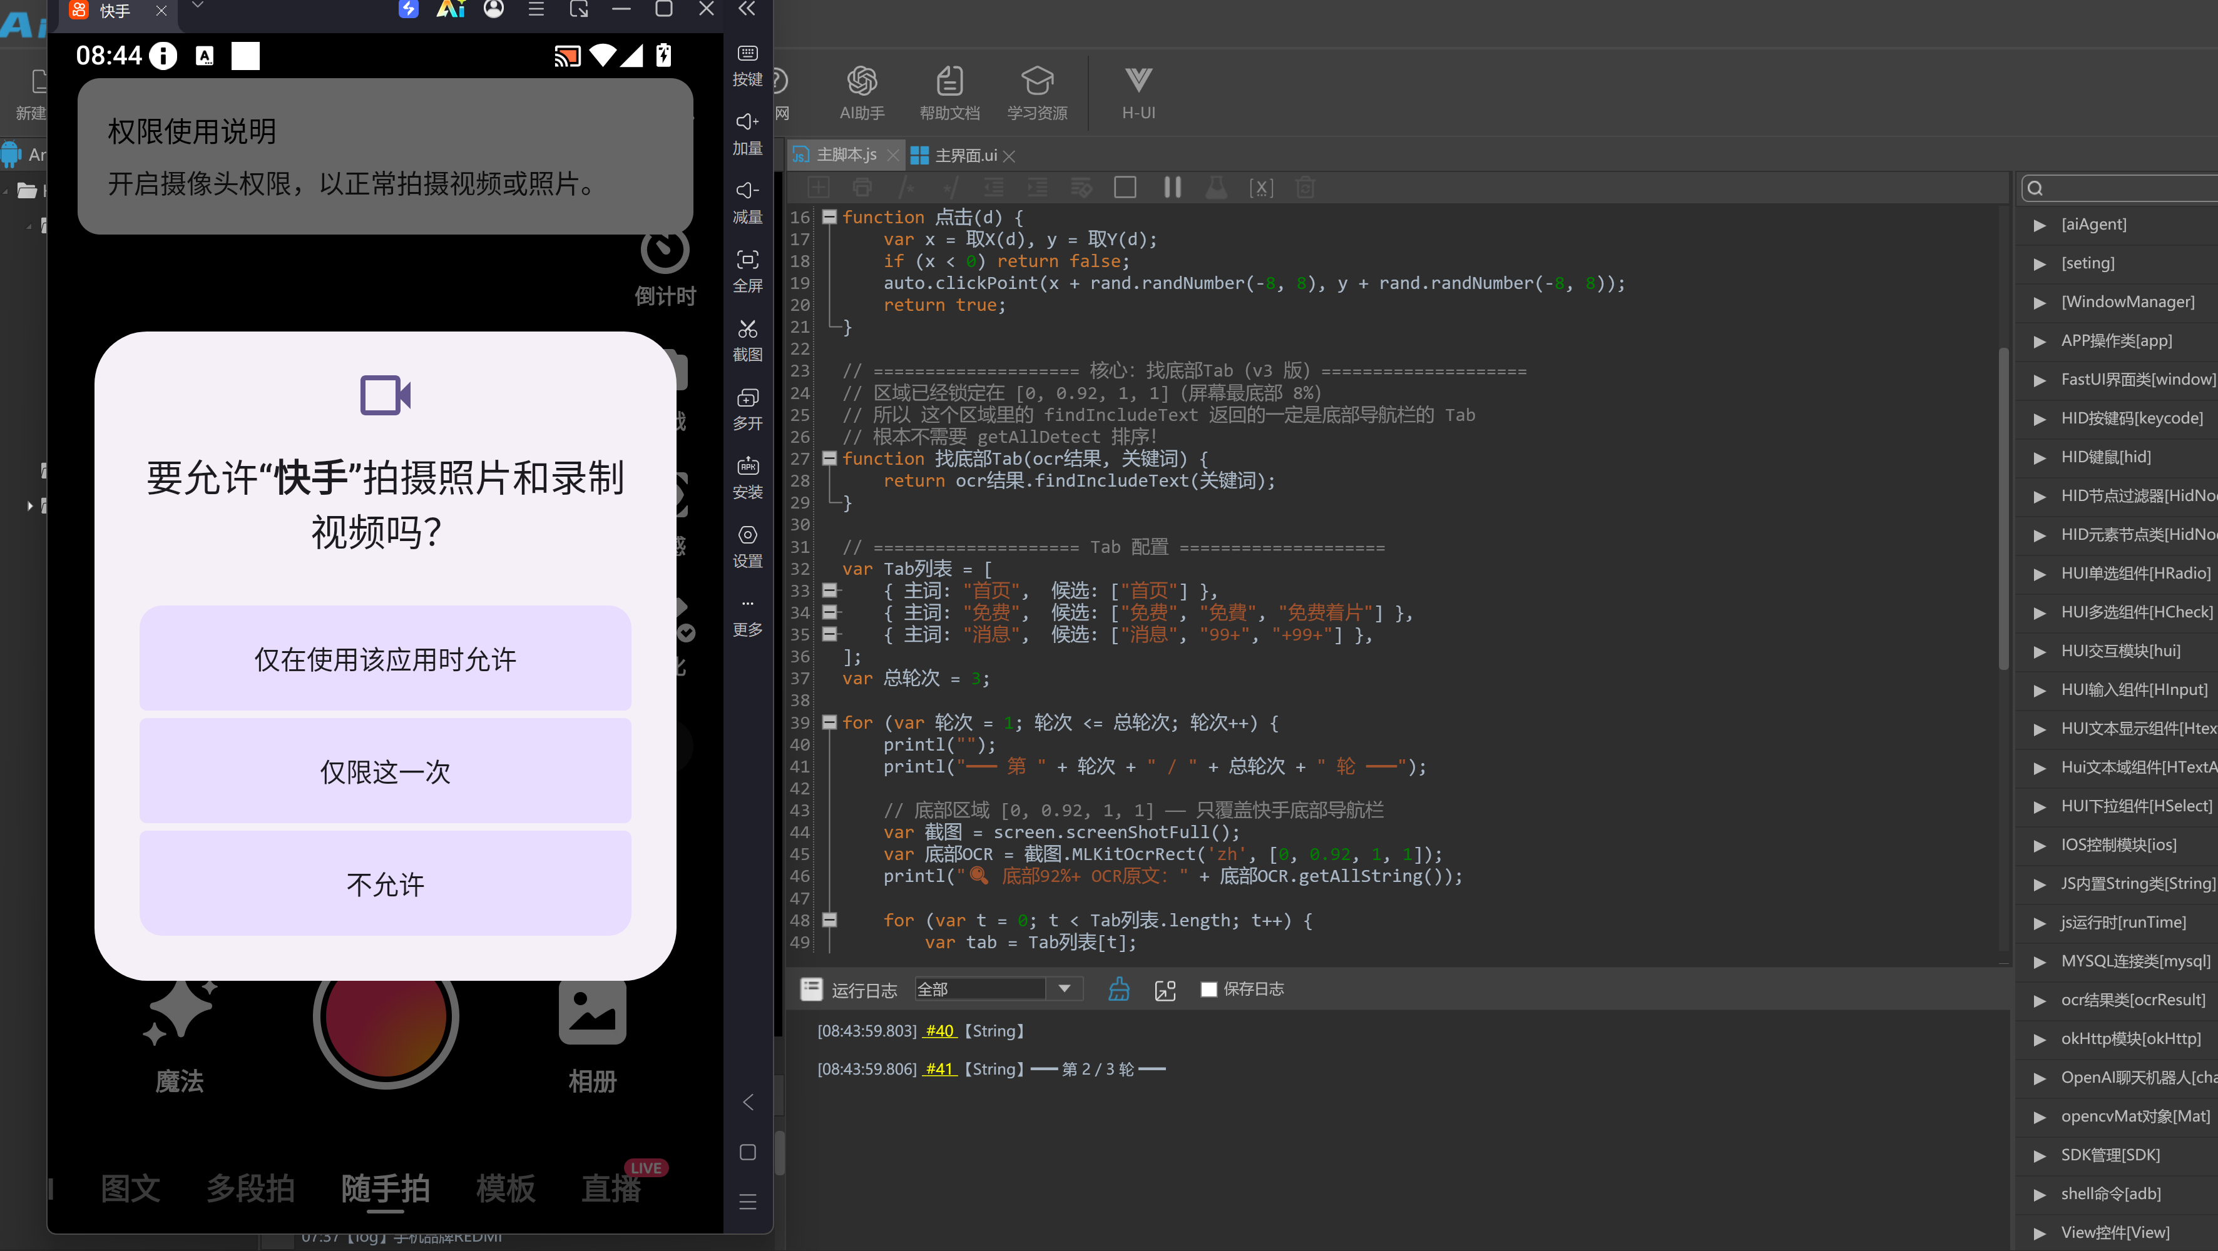Click log line link #41
This screenshot has width=2218, height=1251.
(x=939, y=1068)
